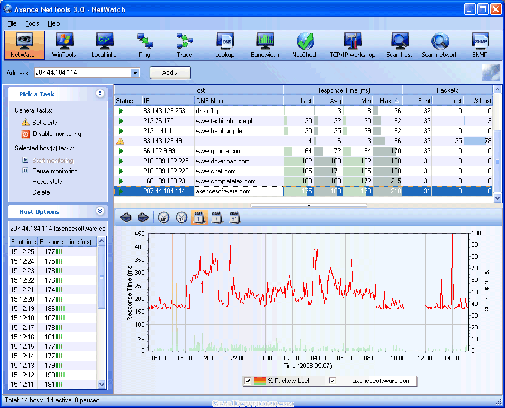The image size is (505, 408).
Task: Sort by the Avg column header
Action: tap(328, 101)
